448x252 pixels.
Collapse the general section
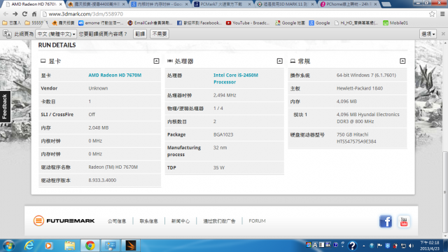click(x=402, y=61)
